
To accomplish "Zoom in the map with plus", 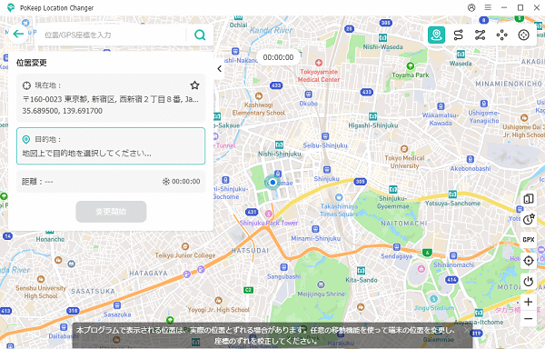I will tap(529, 302).
